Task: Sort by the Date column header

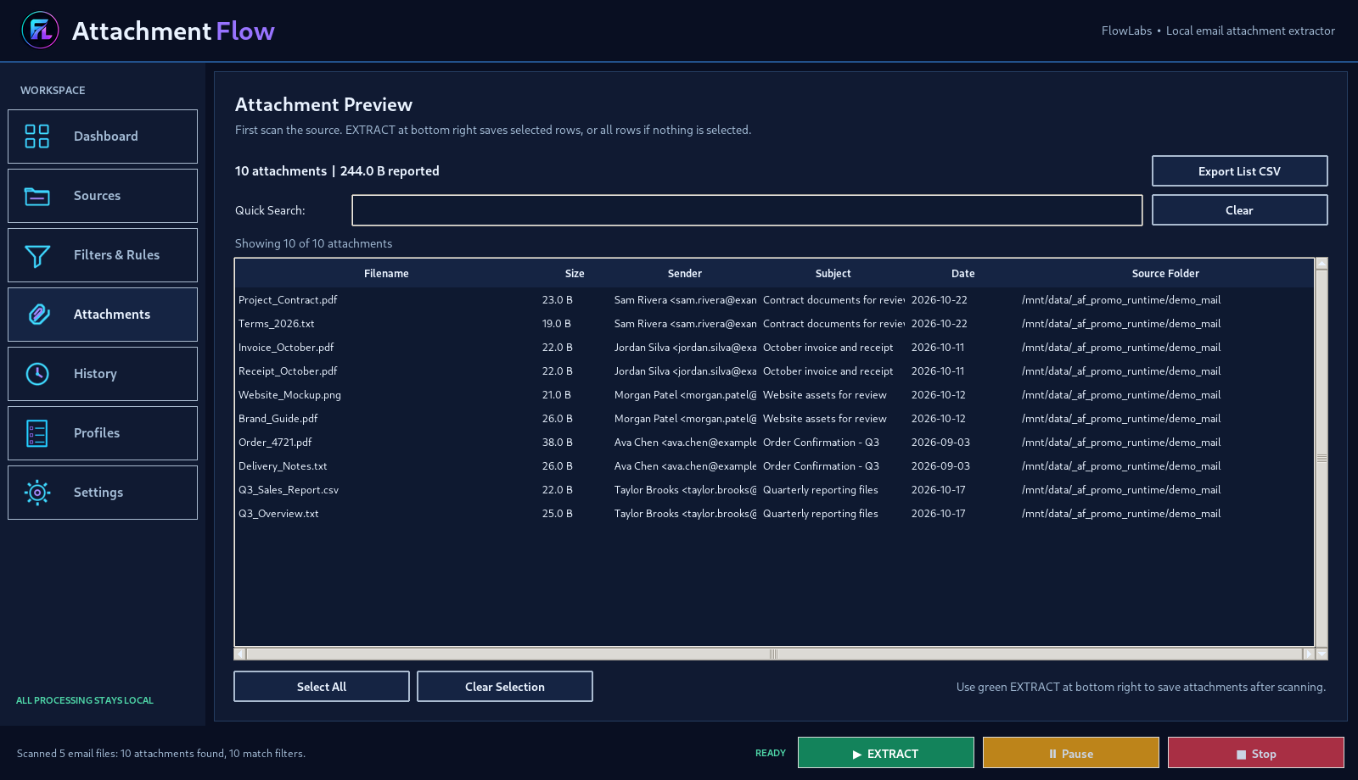Action: (963, 274)
